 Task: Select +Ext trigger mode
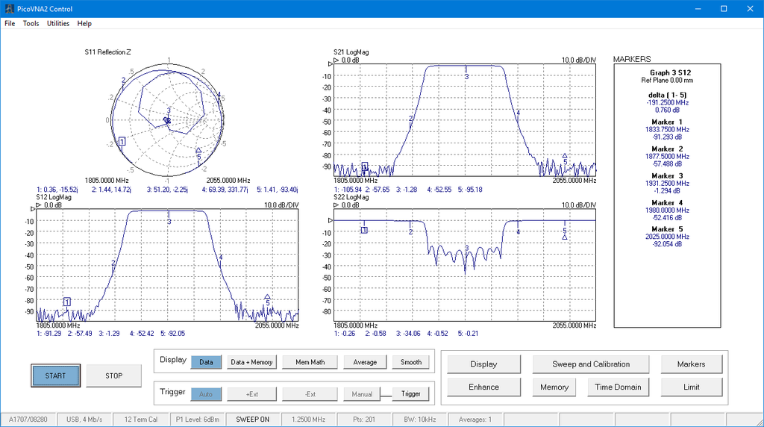click(252, 394)
